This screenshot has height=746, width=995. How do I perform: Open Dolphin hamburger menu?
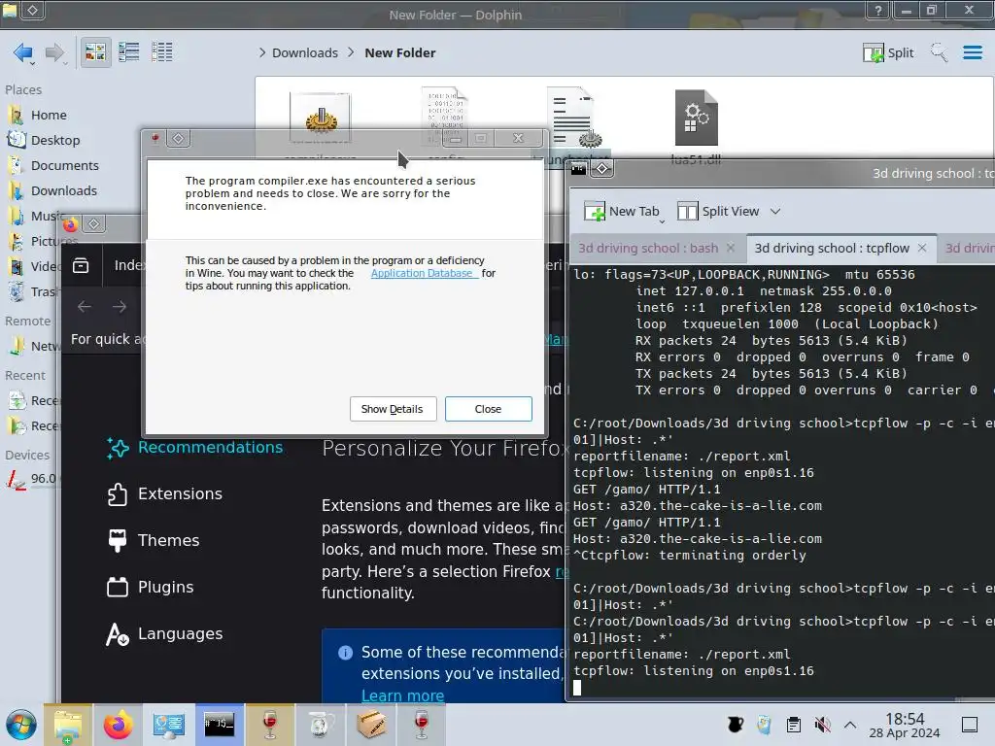pos(972,52)
